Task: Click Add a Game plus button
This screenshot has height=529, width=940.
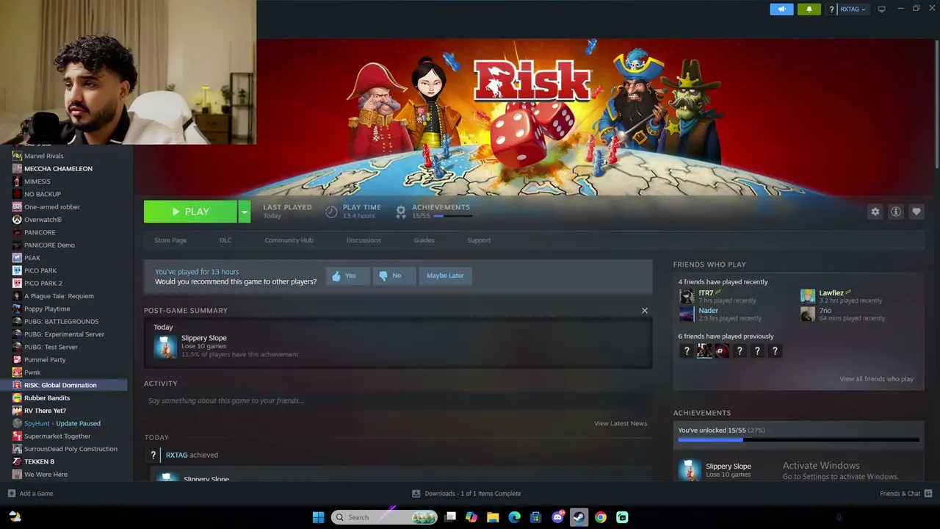Action: 11,494
